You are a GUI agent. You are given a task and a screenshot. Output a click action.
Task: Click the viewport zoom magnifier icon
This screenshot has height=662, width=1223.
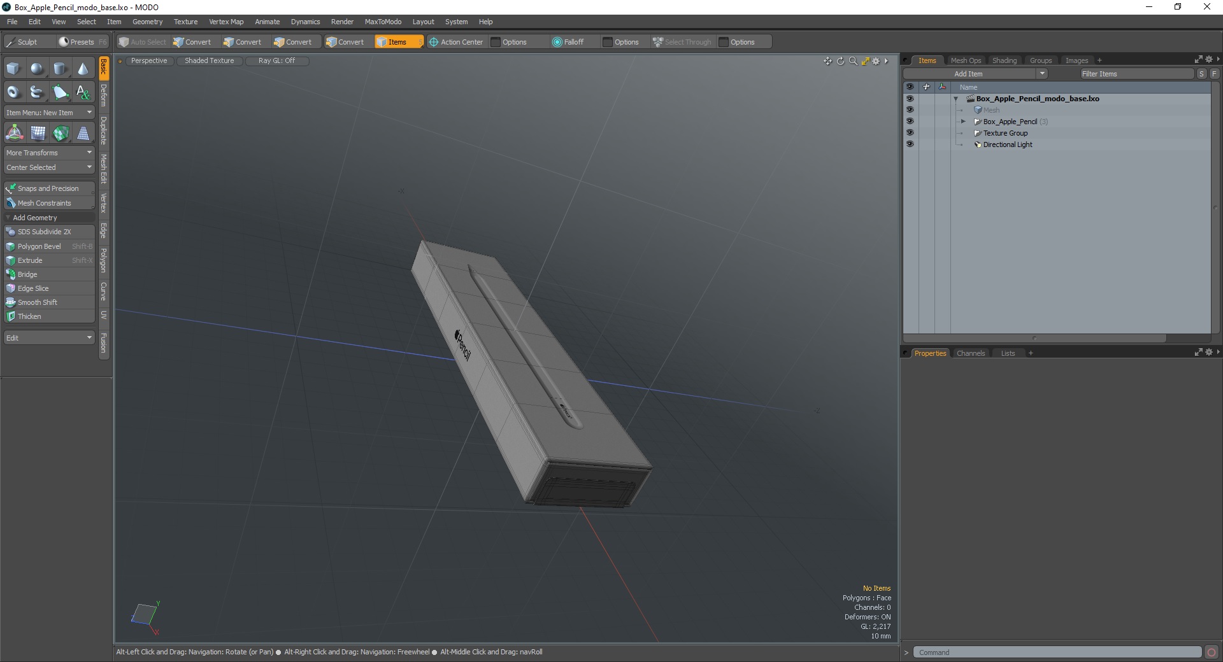(x=853, y=61)
